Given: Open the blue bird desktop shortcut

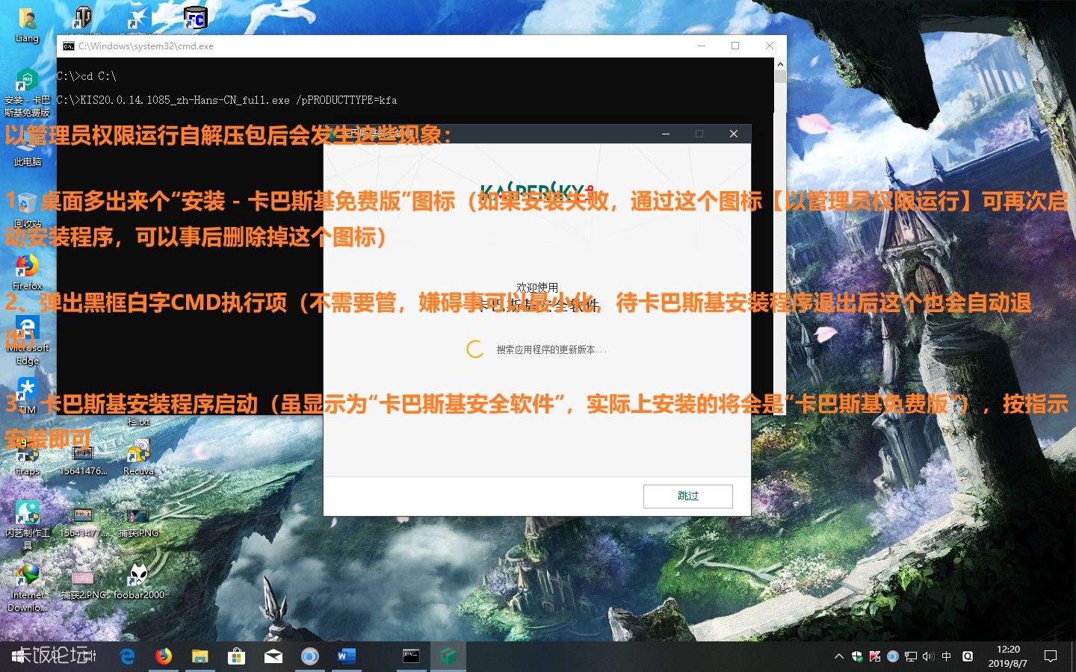Looking at the screenshot, I should 138,19.
